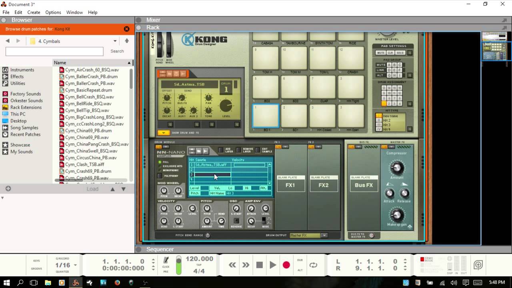The height and width of the screenshot is (288, 512).
Task: Open Firefox from the taskbar
Action: point(117,282)
